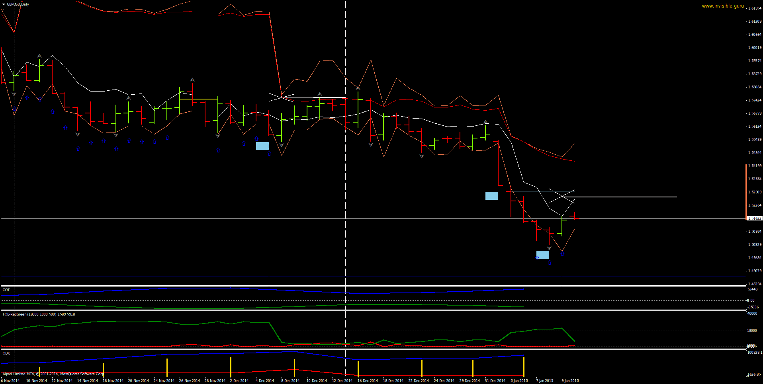The height and width of the screenshot is (384, 763).
Task: Click the 100828.1 scale value in ODK window
Action: 755,353
